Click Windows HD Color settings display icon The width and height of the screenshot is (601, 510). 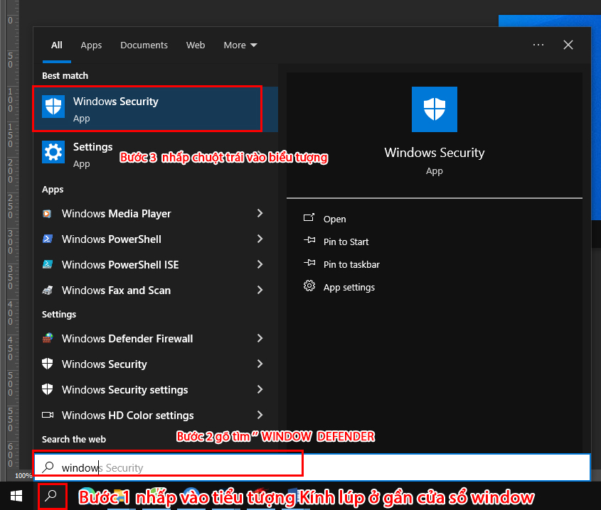point(48,415)
